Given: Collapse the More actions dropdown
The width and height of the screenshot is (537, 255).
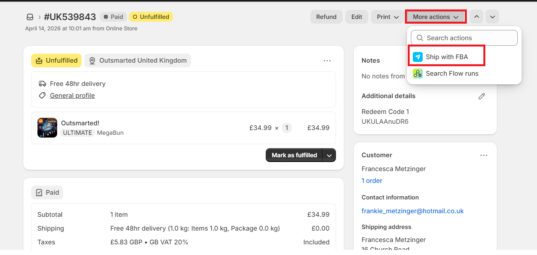Looking at the screenshot, I should click(x=436, y=17).
